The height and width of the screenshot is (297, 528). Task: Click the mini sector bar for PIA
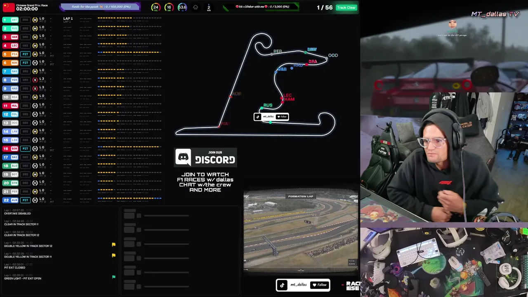click(x=130, y=52)
